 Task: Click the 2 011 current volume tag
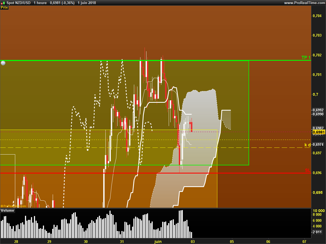point(318,232)
